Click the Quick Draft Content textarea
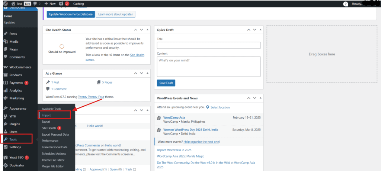Image resolution: width=381 pixels, height=171 pixels. click(x=209, y=67)
